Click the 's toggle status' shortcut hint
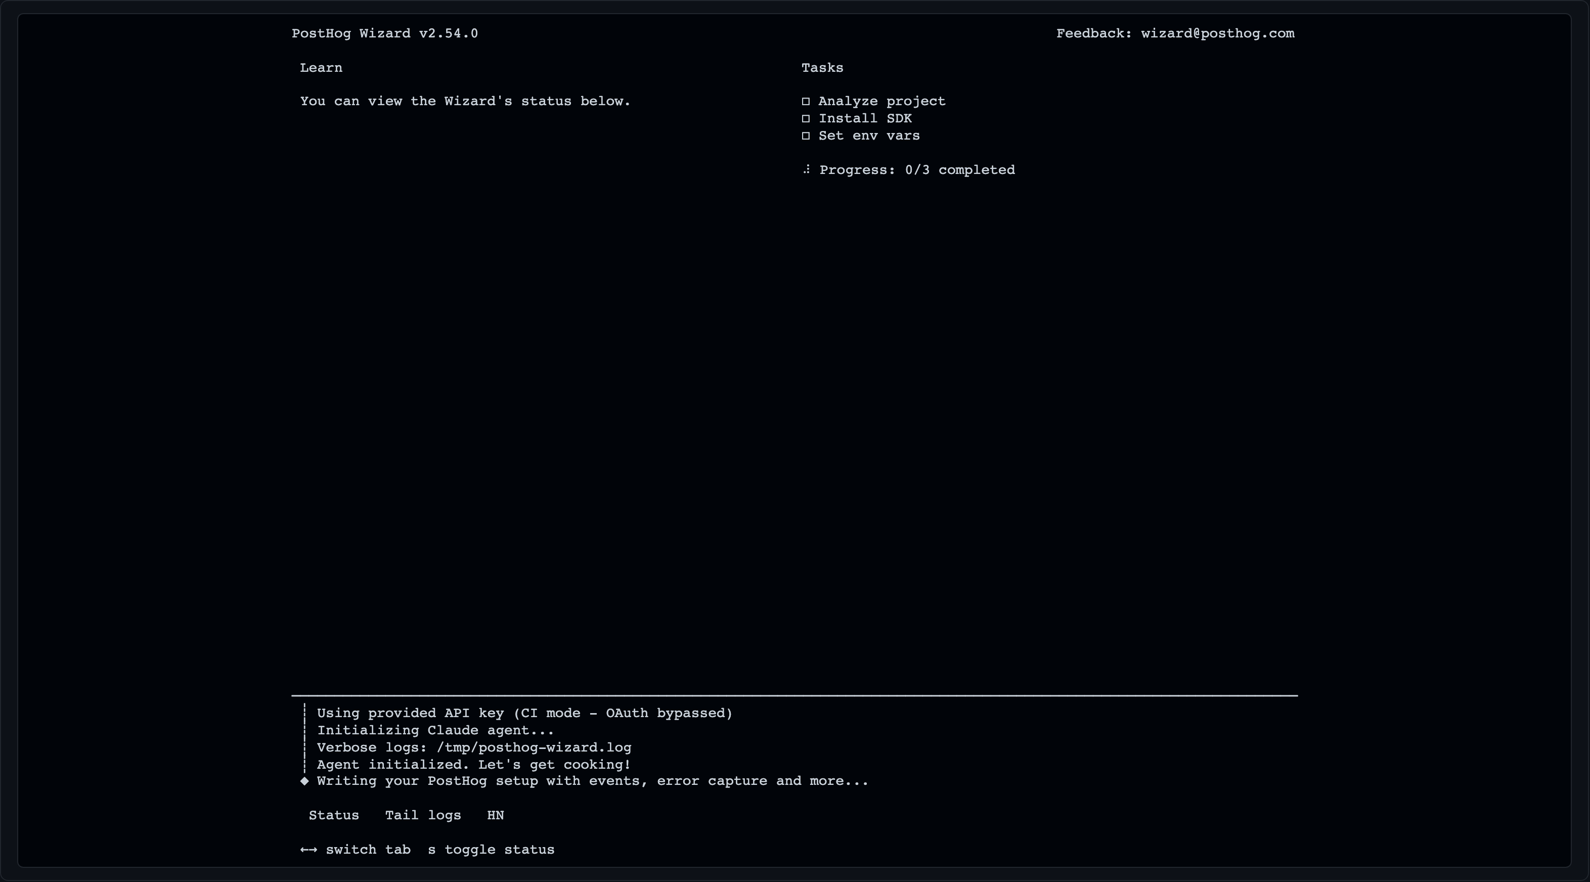This screenshot has height=882, width=1590. pos(492,850)
